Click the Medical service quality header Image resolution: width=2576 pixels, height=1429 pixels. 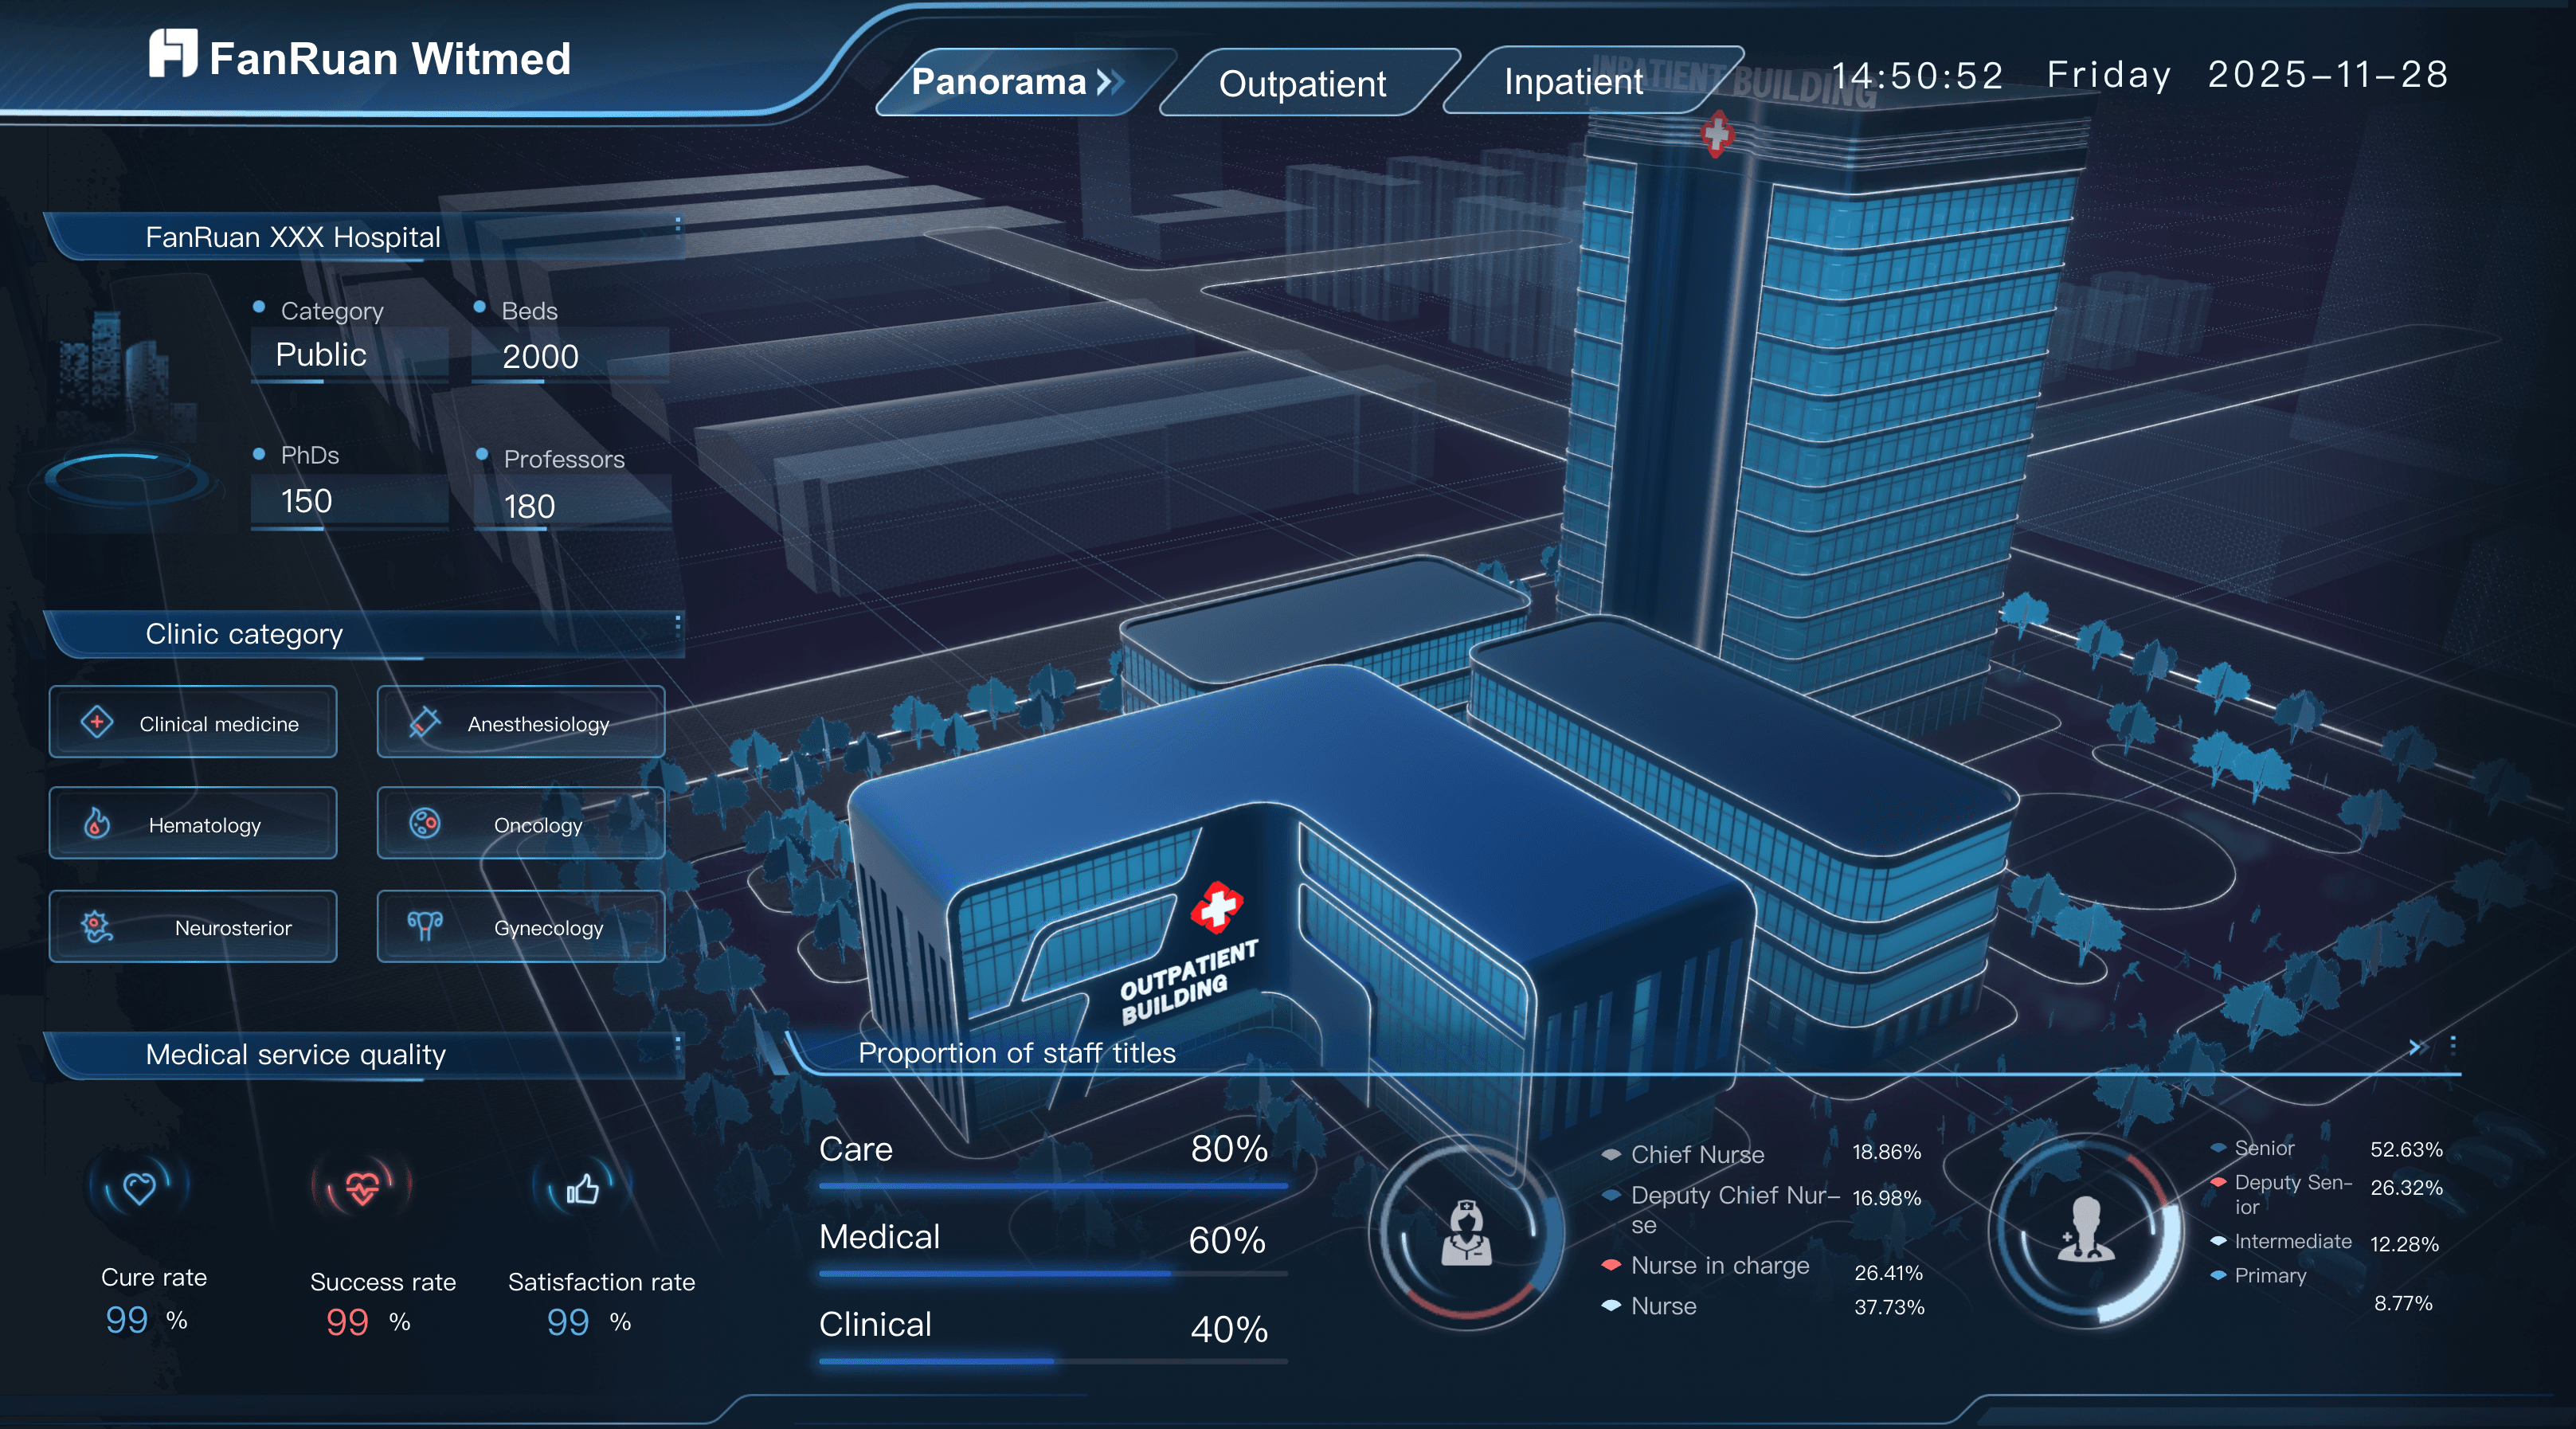(365, 1055)
